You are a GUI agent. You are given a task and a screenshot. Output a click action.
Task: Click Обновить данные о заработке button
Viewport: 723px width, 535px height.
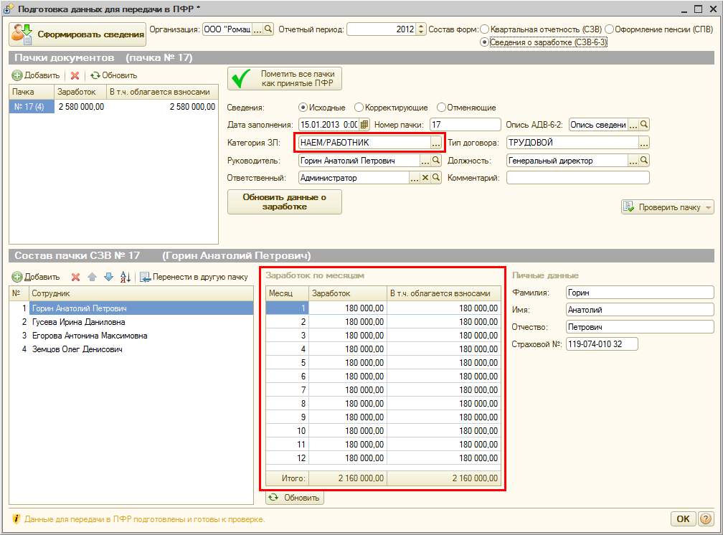pyautogui.click(x=284, y=202)
